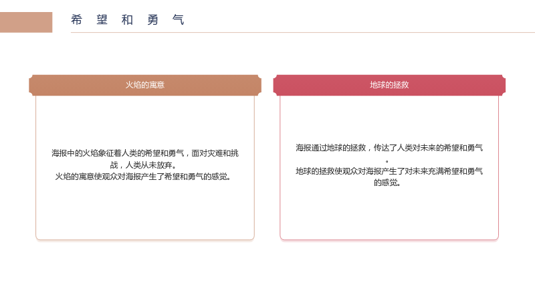Select the 火焰的寓意 header banner
This screenshot has width=535, height=301.
pyautogui.click(x=145, y=85)
